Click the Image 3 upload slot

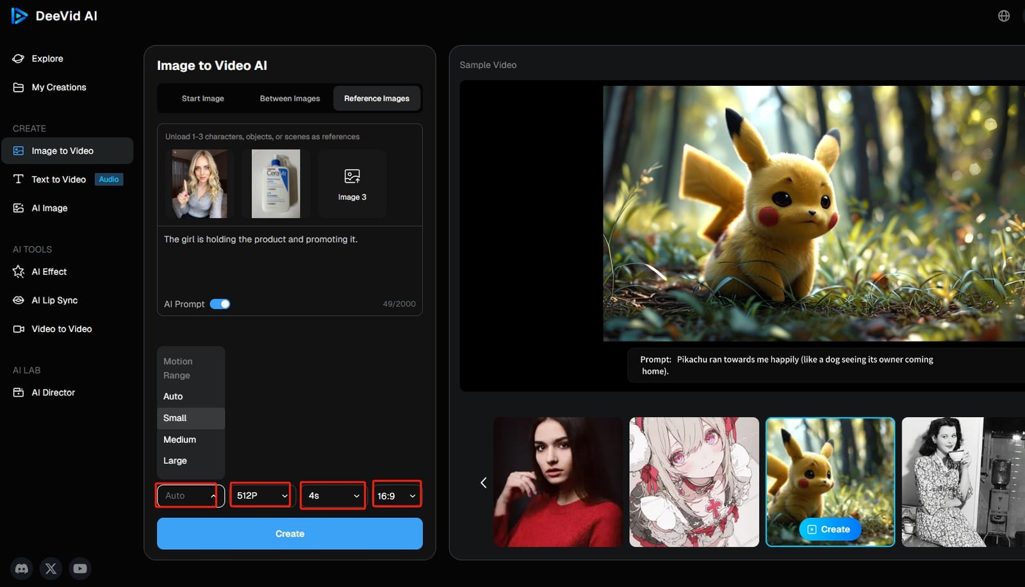[x=352, y=183]
